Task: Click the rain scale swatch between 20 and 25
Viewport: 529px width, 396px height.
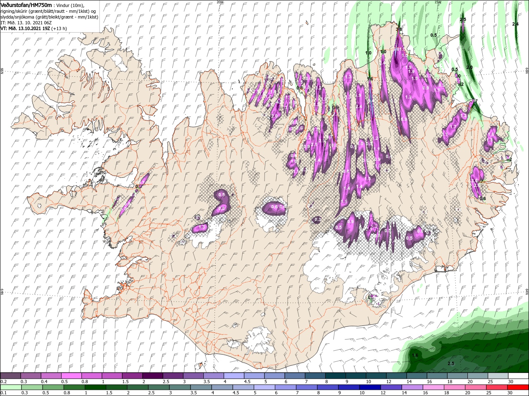Action: pos(476,387)
